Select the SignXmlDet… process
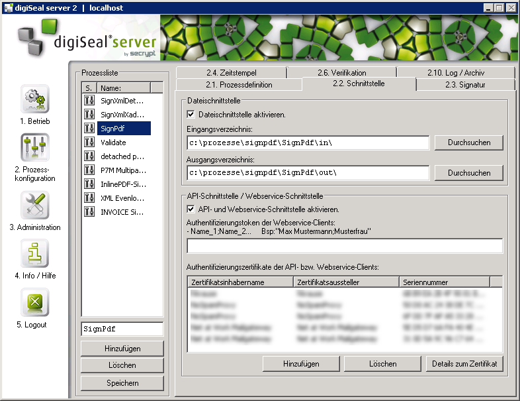 point(122,101)
